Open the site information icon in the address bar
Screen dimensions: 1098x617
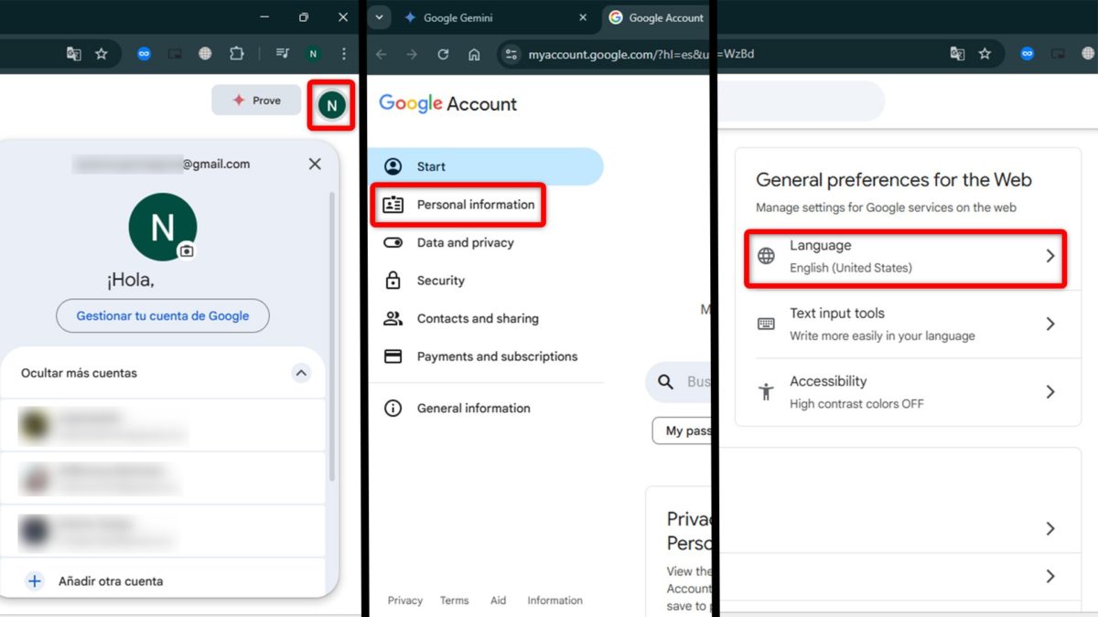click(511, 54)
